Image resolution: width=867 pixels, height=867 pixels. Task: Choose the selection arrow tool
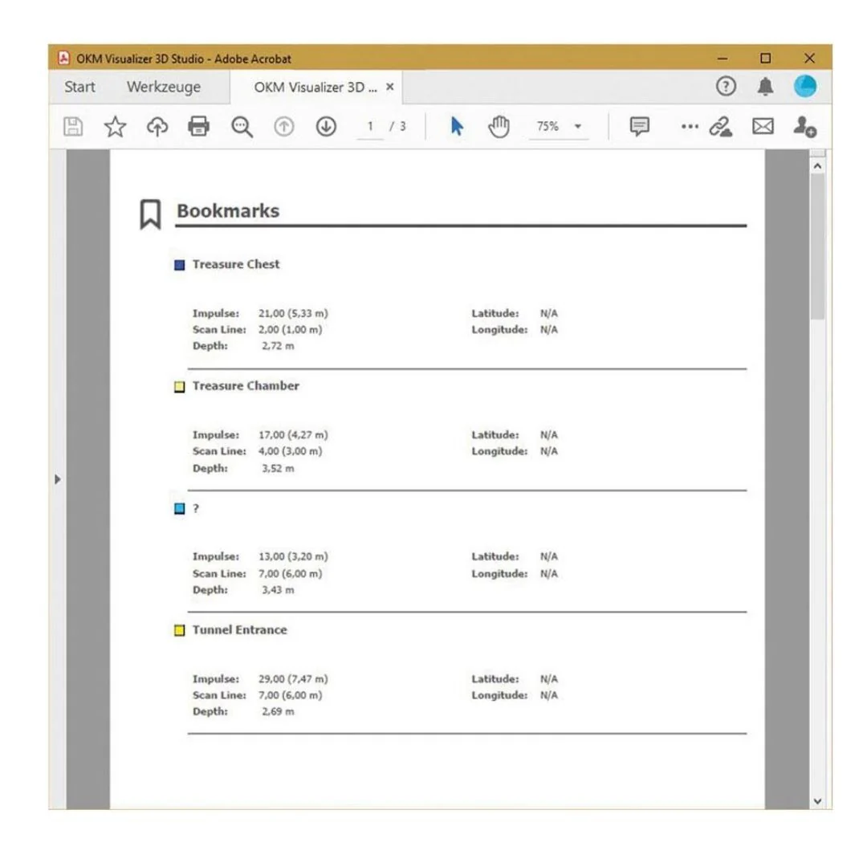point(457,127)
